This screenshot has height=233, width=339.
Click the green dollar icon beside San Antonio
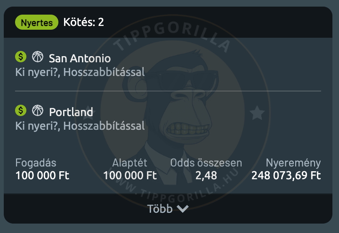click(x=20, y=57)
